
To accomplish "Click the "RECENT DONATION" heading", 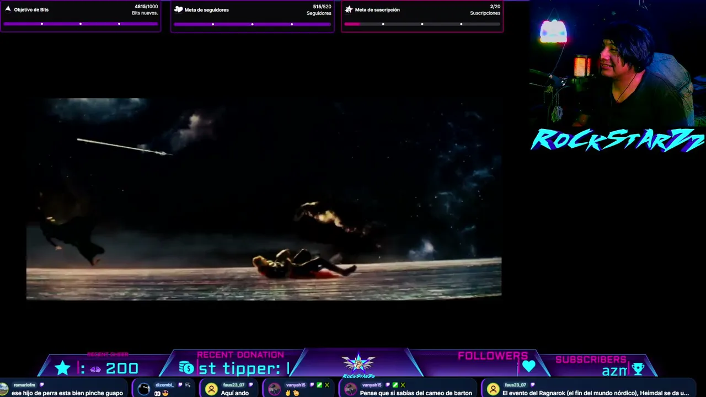I will [x=240, y=355].
